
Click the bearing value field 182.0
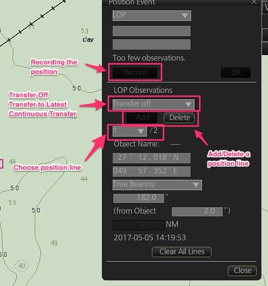(x=138, y=198)
